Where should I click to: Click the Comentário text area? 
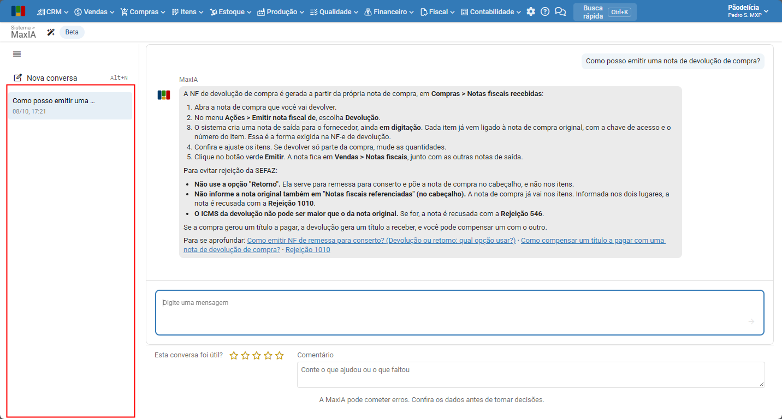click(531, 375)
